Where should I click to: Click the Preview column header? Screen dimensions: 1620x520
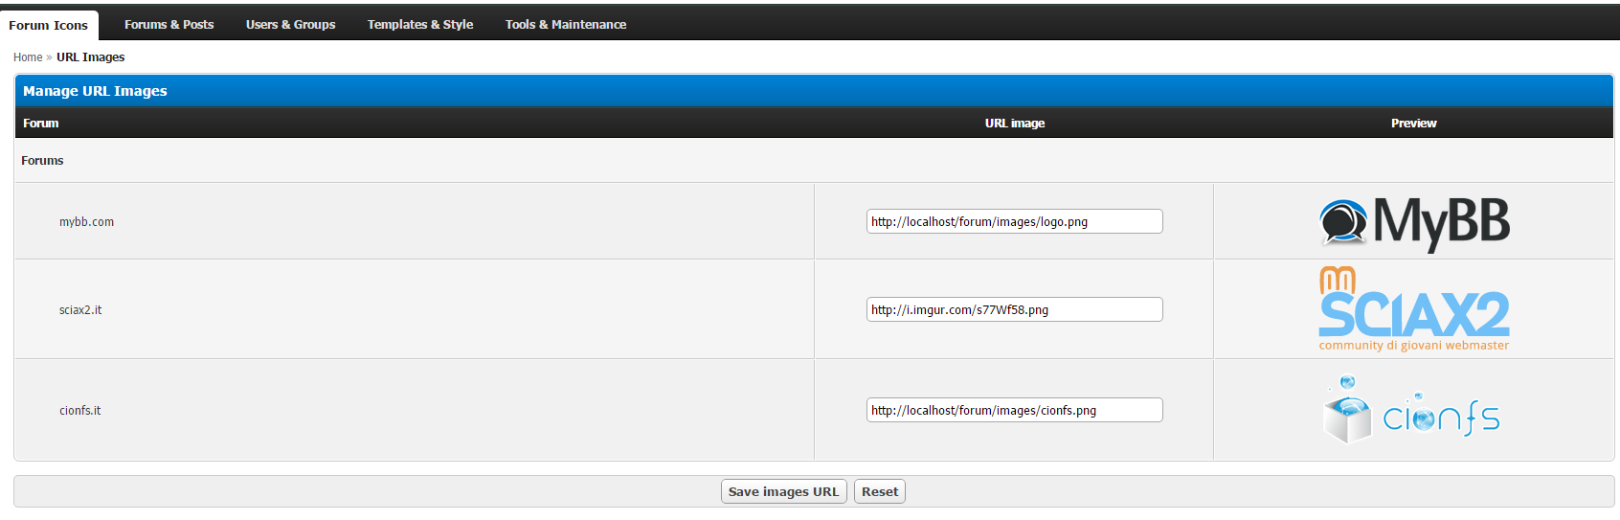pyautogui.click(x=1413, y=124)
